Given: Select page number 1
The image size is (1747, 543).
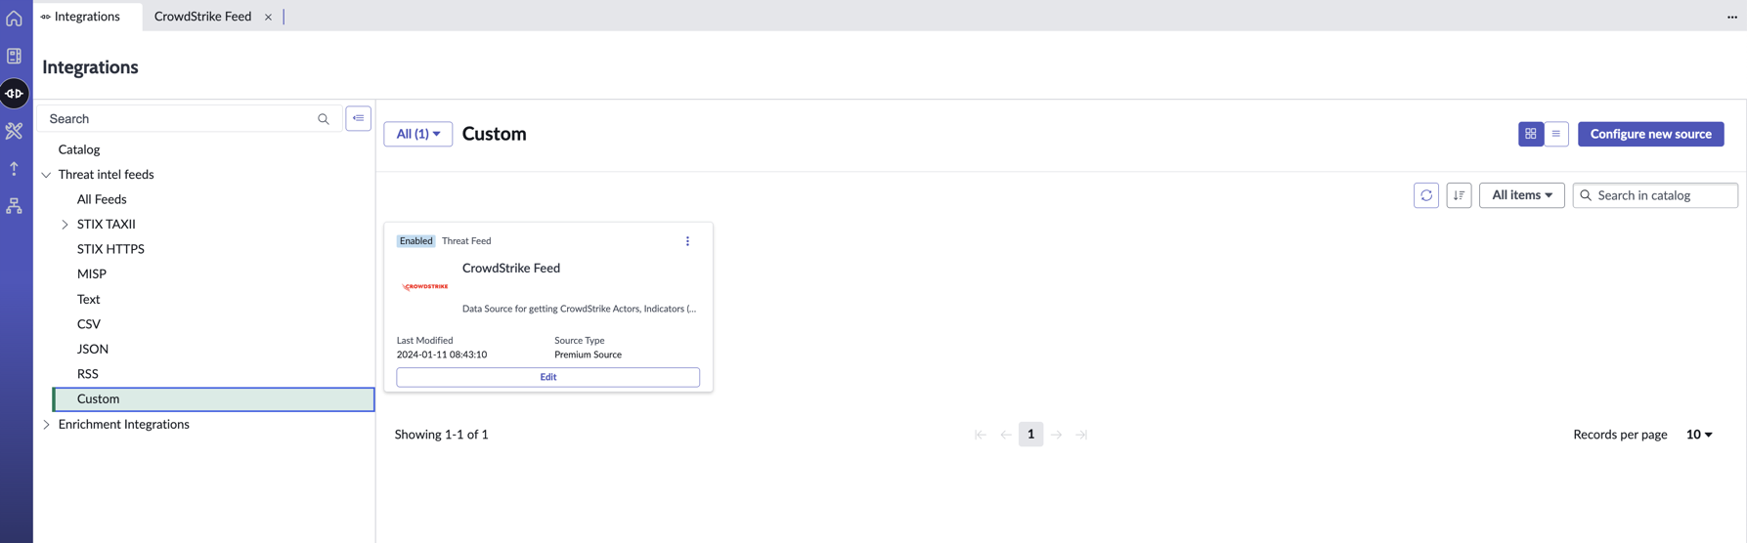Looking at the screenshot, I should click(x=1030, y=435).
